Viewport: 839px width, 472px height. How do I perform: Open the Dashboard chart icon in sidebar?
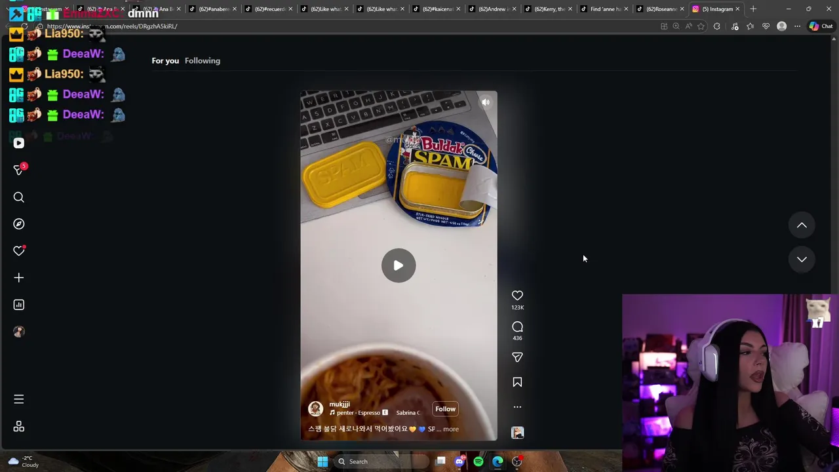point(18,305)
